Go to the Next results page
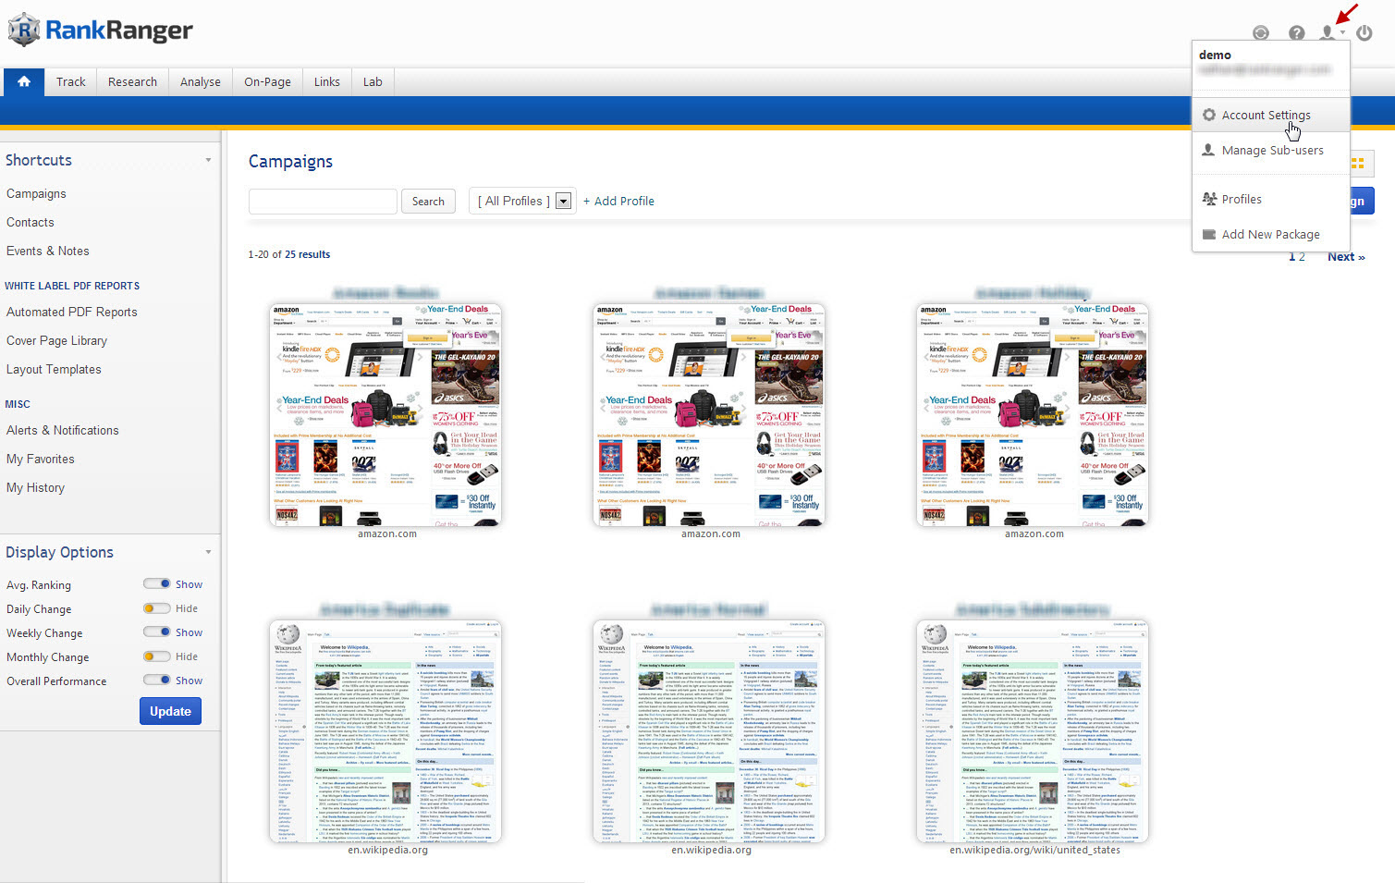Viewport: 1395px width, 883px height. pyautogui.click(x=1346, y=257)
